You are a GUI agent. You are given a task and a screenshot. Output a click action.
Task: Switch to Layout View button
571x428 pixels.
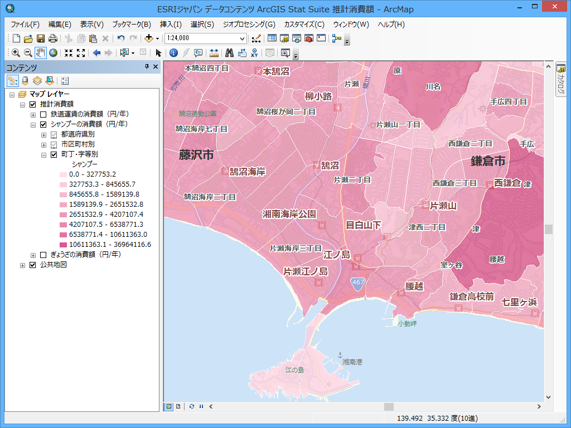click(178, 406)
